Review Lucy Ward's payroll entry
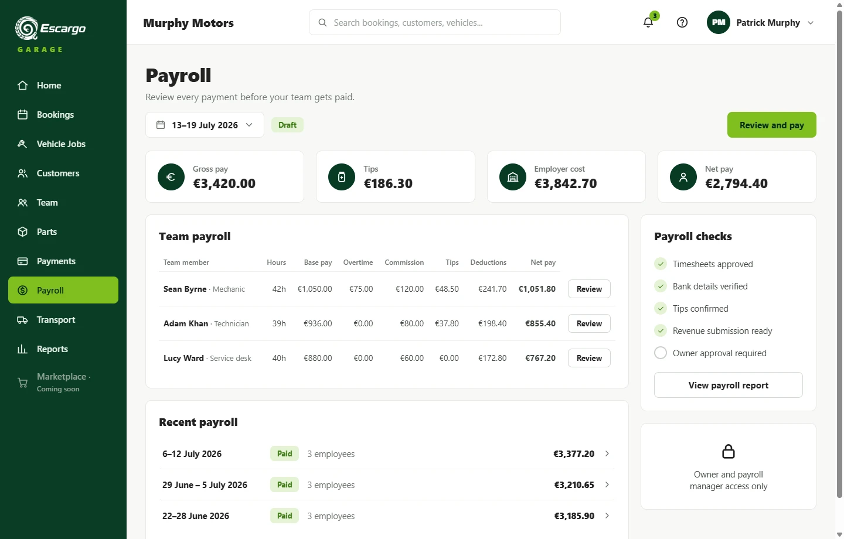844x539 pixels. coord(589,358)
